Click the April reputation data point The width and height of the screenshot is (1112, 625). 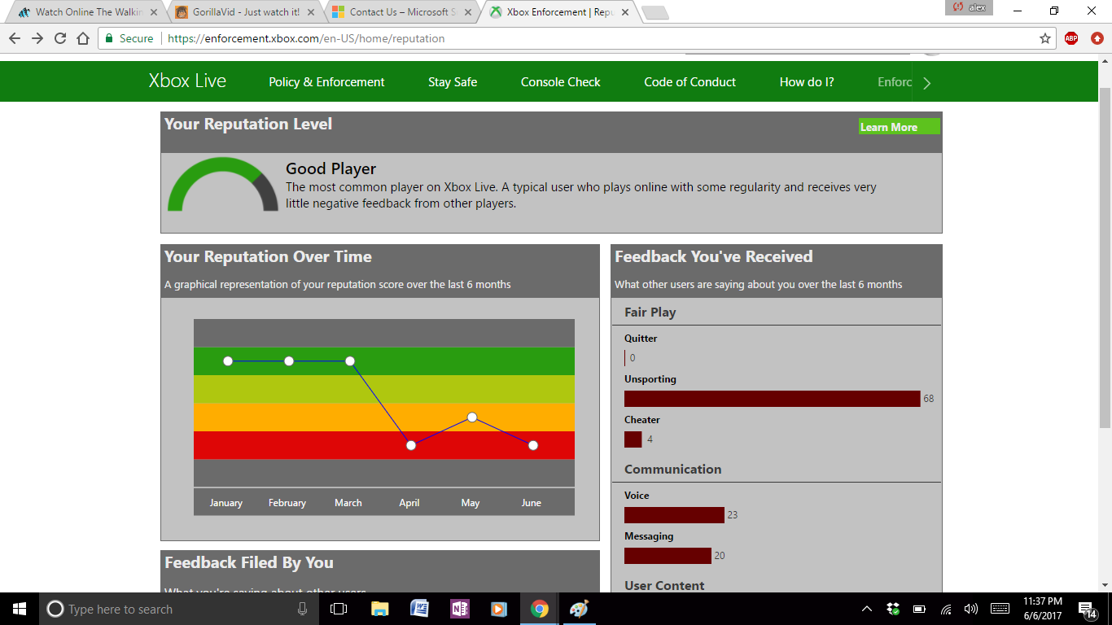[x=411, y=445]
